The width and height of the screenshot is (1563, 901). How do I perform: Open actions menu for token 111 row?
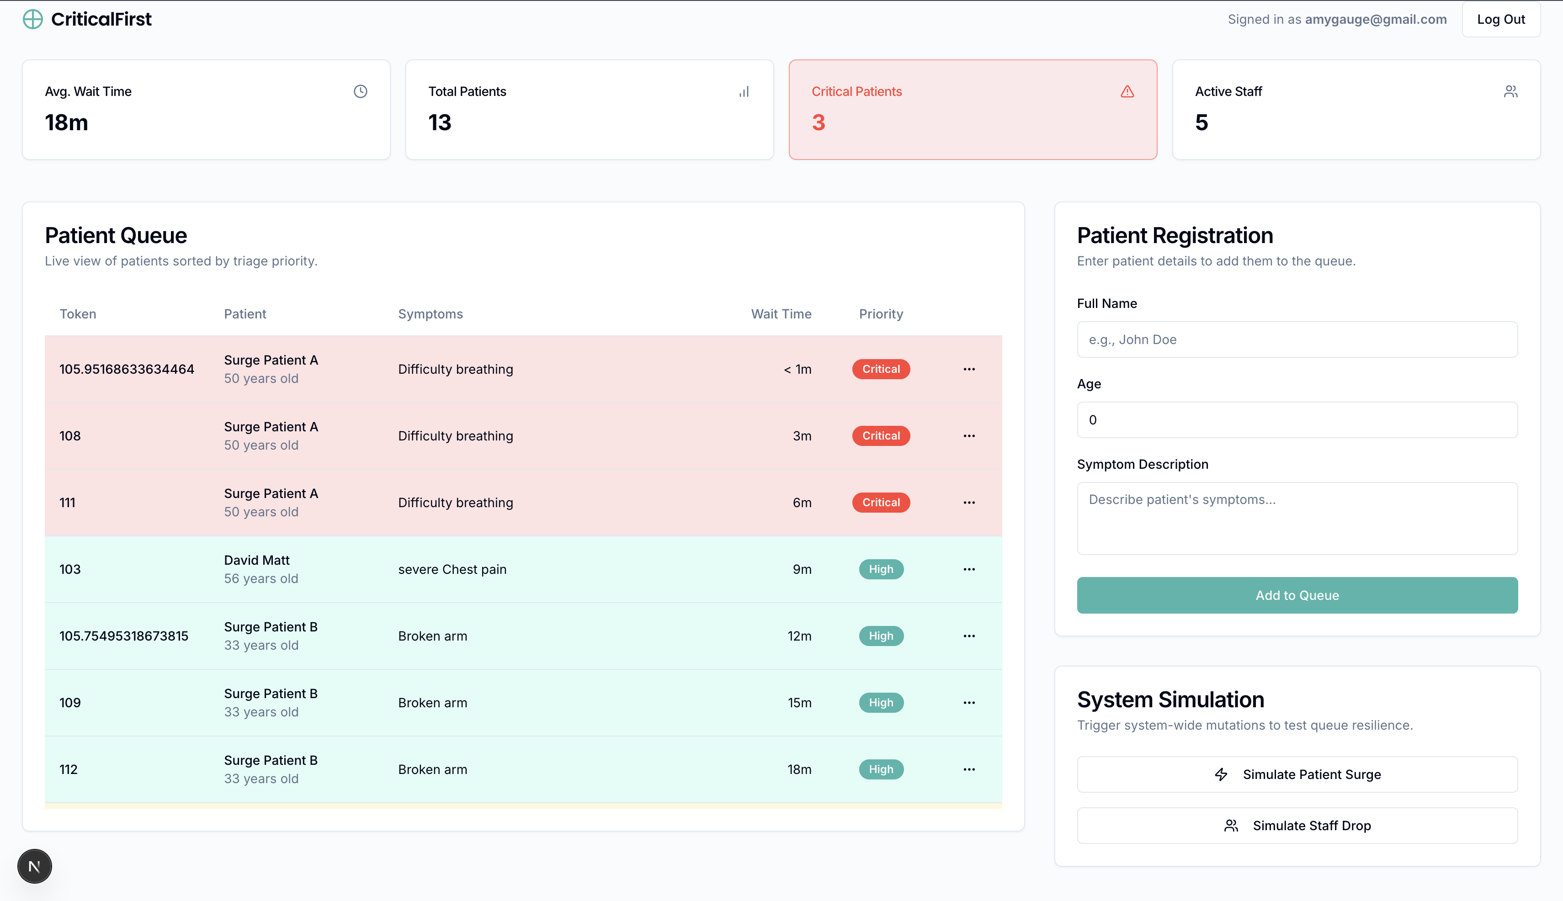click(969, 503)
